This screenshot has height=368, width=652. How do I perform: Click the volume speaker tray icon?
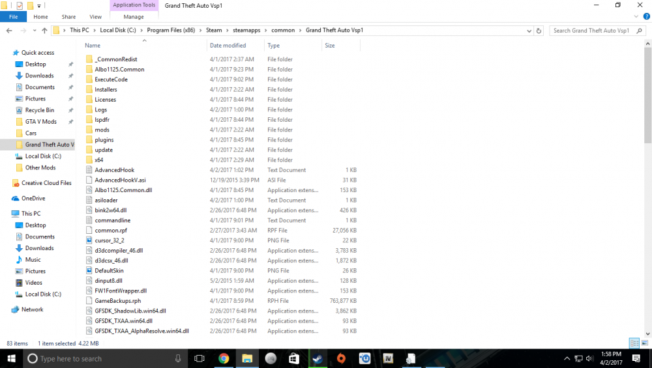point(589,358)
